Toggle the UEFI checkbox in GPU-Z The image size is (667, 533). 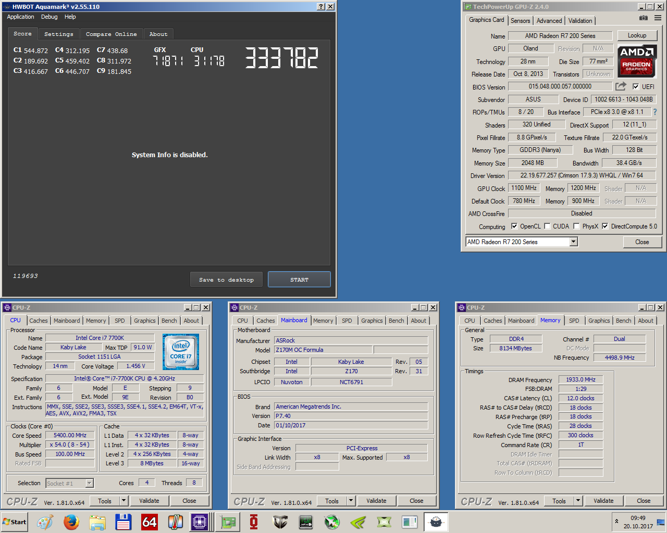[636, 86]
